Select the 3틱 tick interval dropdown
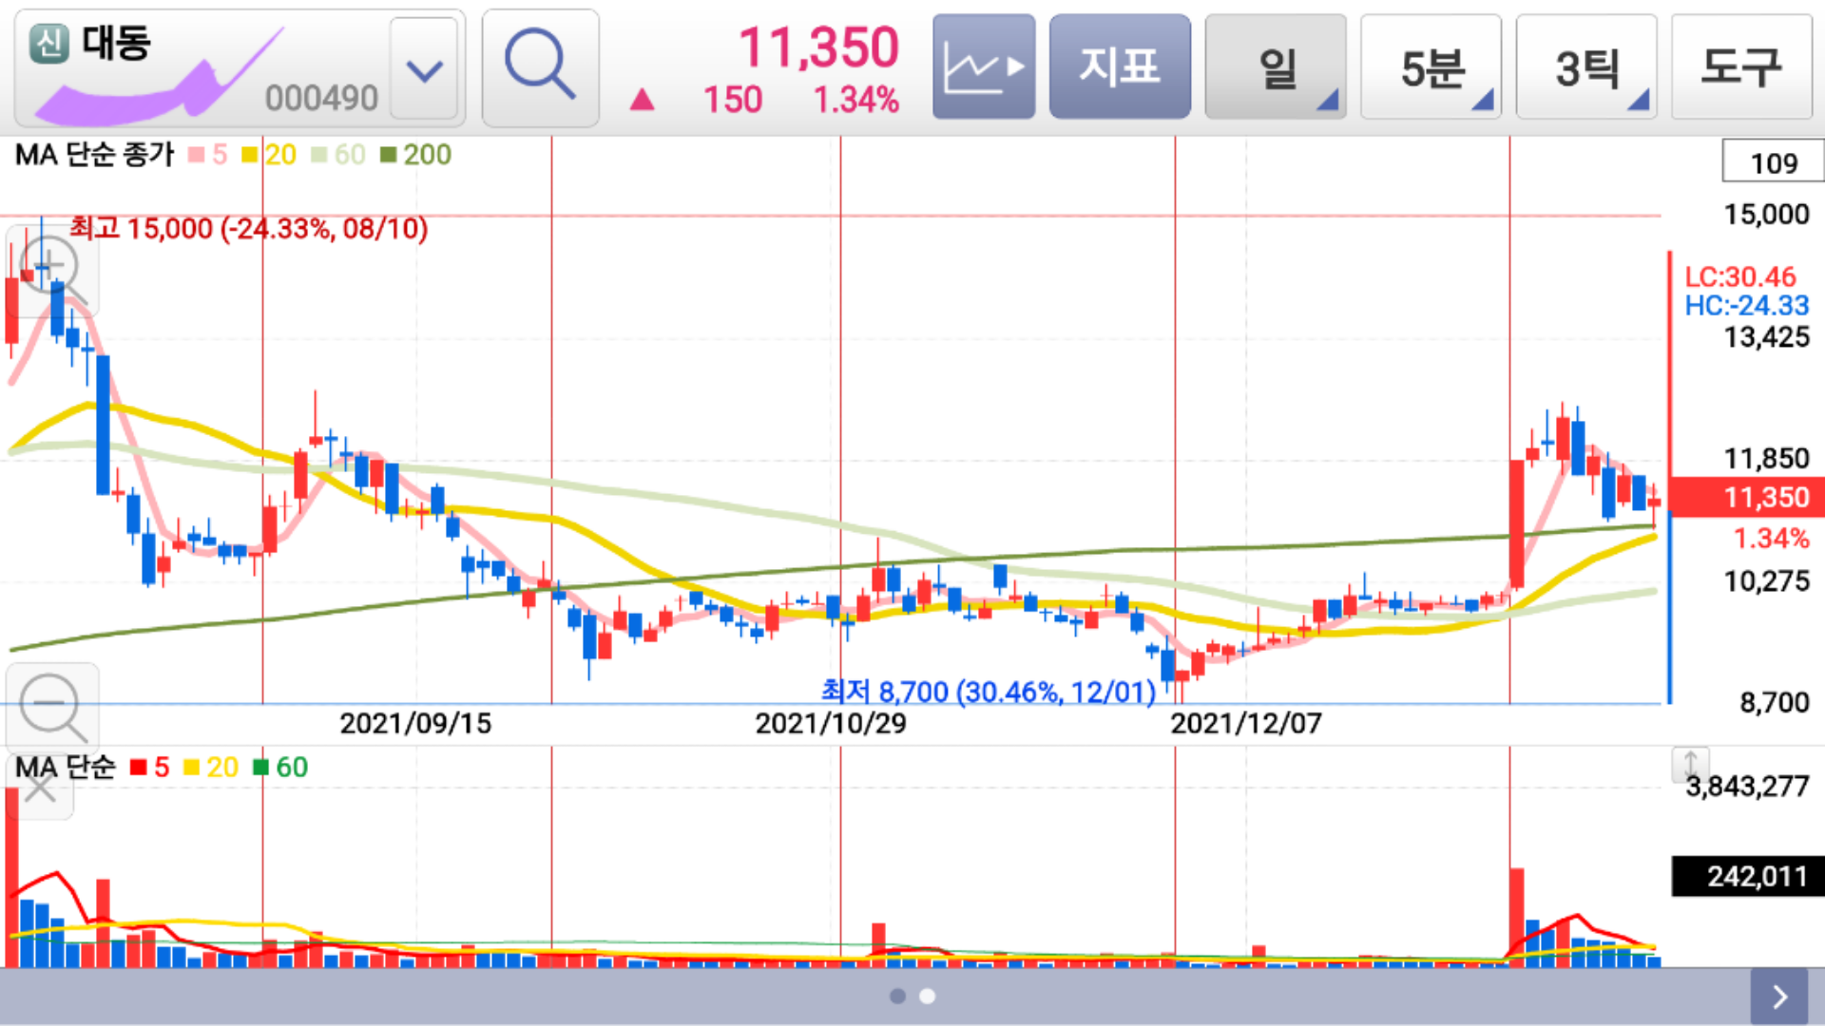The image size is (1825, 1026). coord(1586,66)
